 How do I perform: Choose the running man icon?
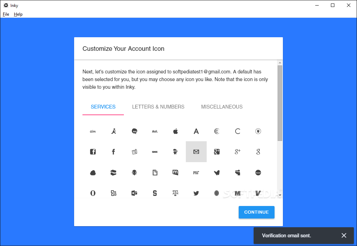[113, 131]
